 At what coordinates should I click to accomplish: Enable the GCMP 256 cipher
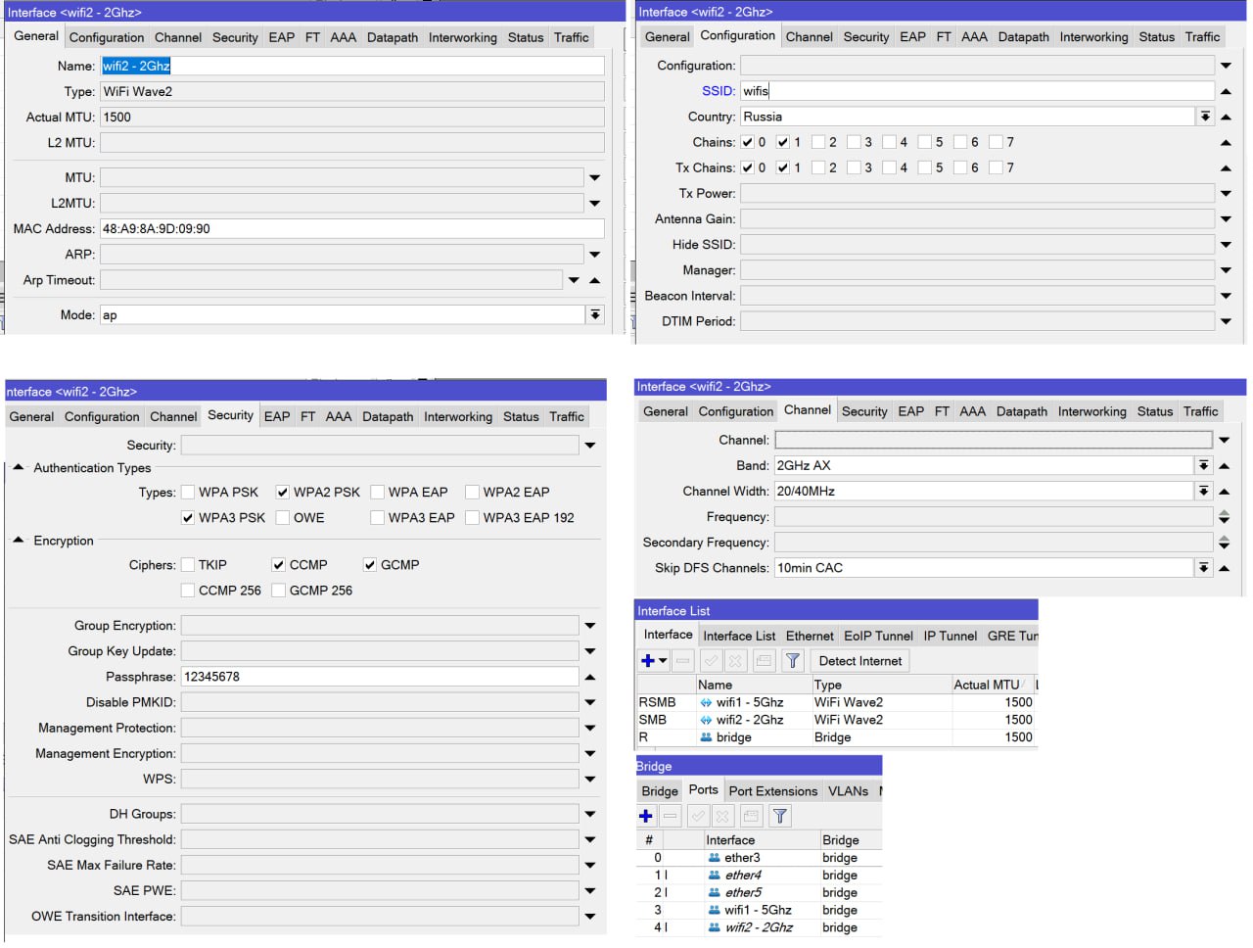point(278,591)
